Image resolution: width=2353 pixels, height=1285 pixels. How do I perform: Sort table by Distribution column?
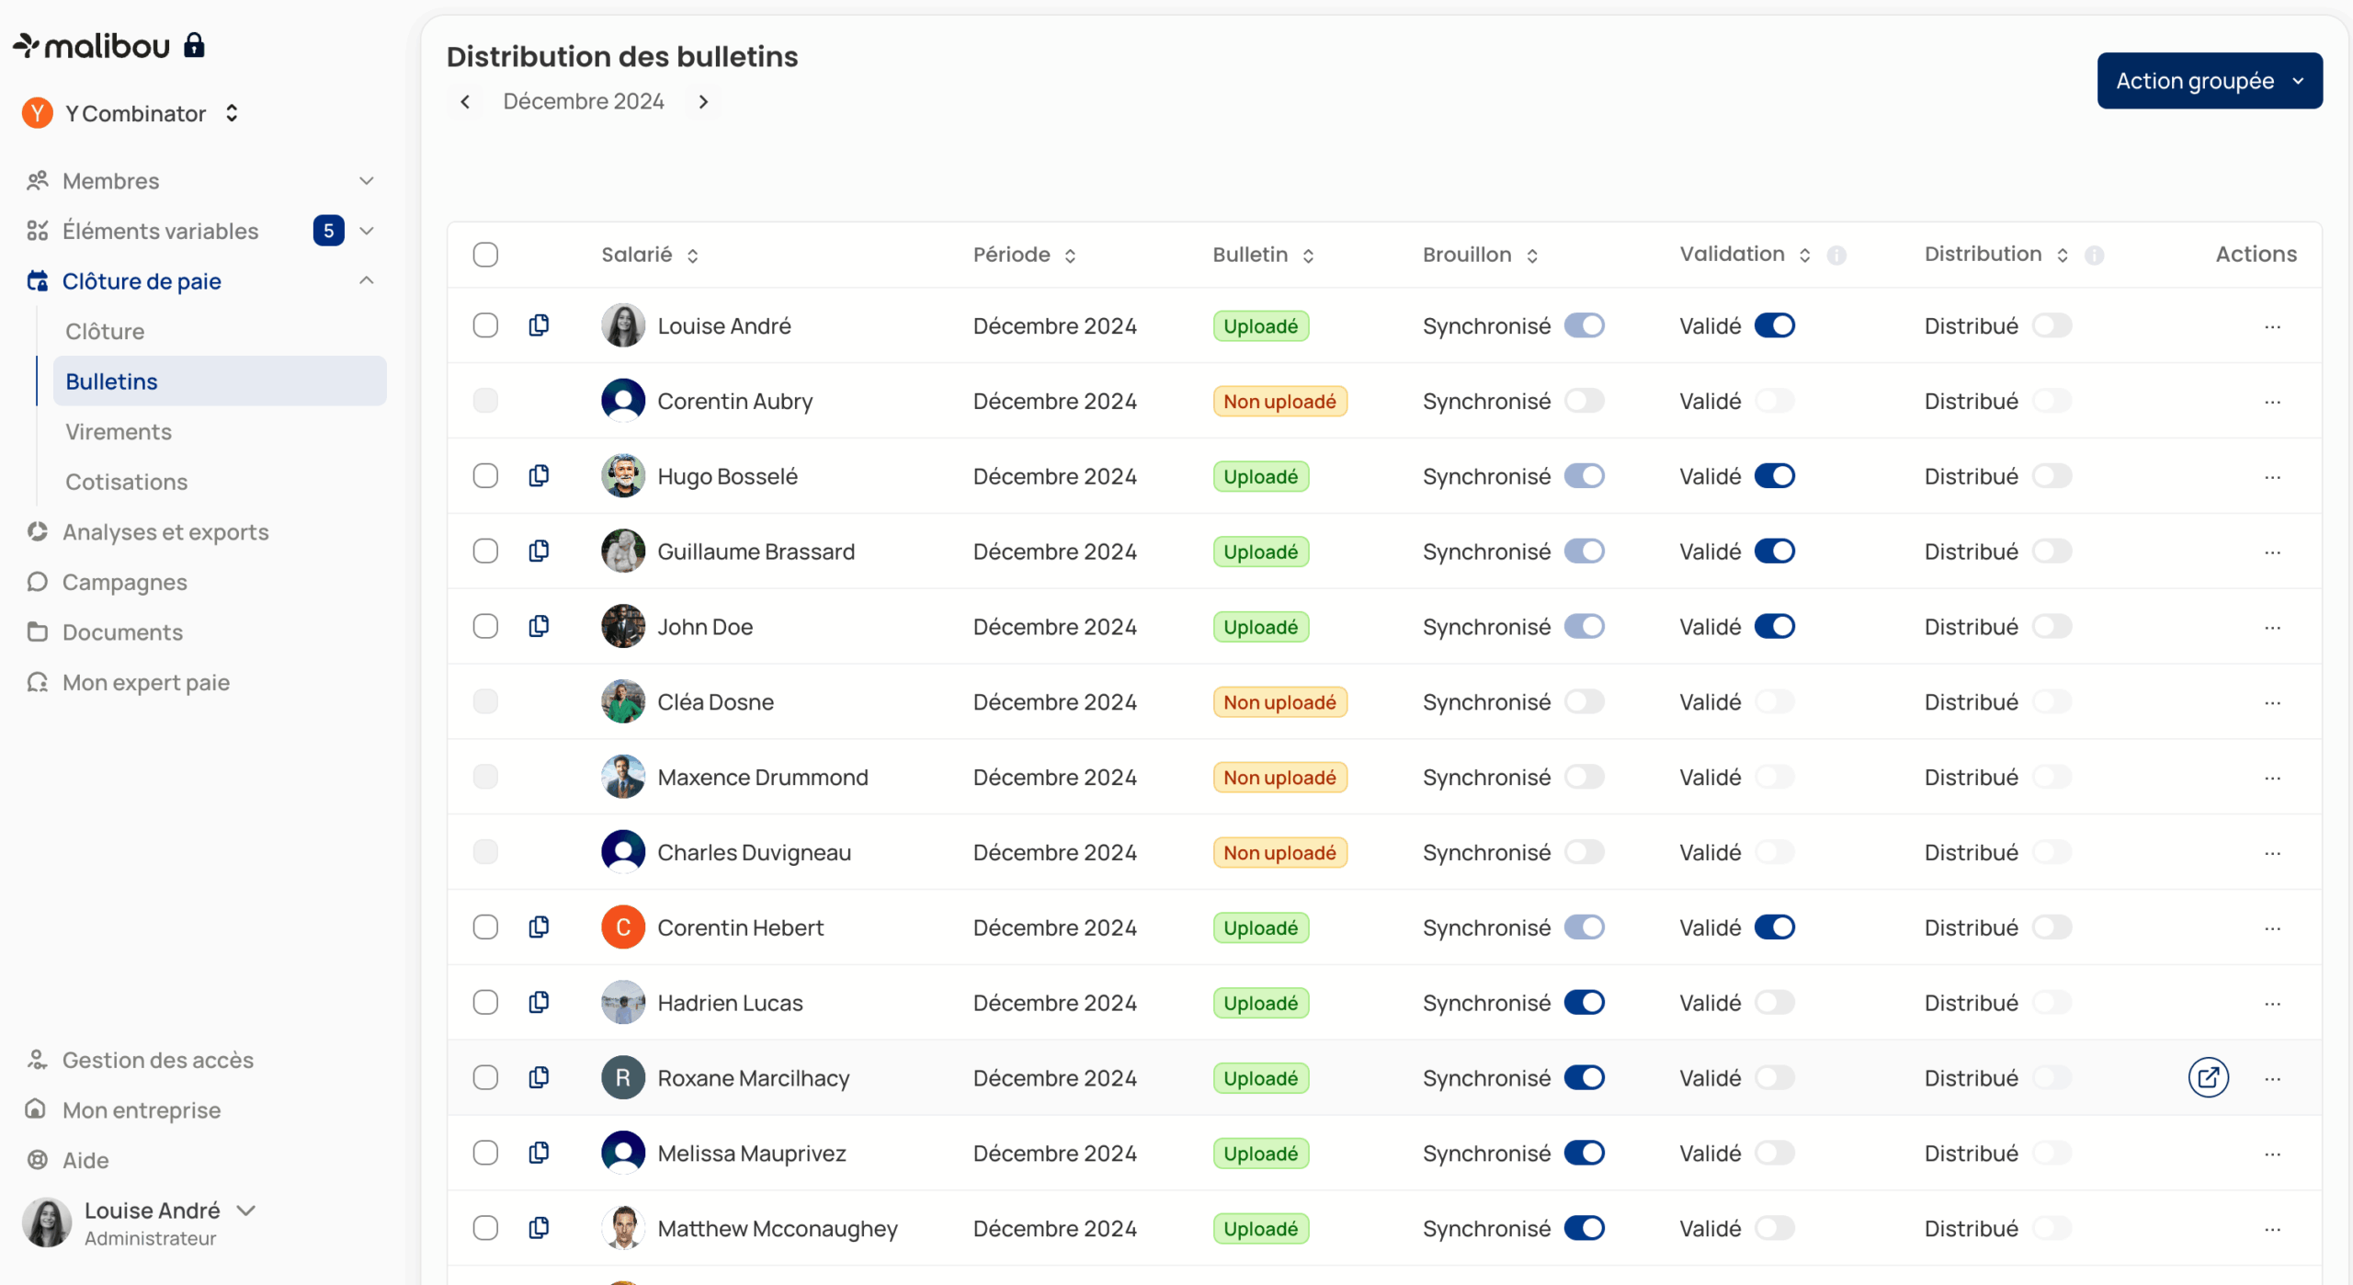[2062, 256]
